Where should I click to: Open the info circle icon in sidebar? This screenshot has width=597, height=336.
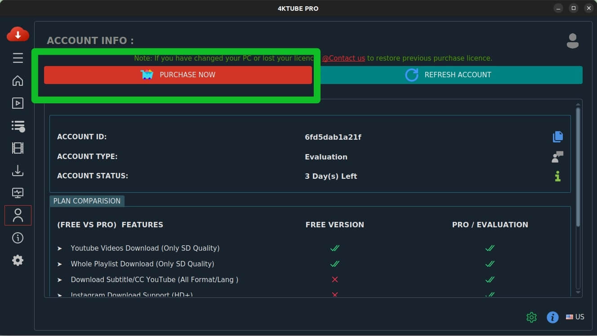point(18,238)
